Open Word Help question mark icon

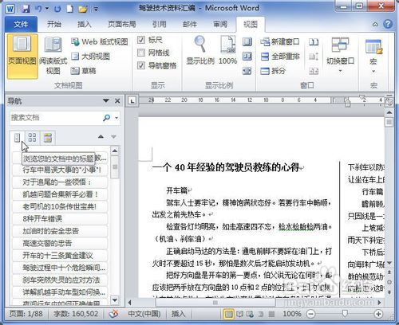tap(388, 24)
